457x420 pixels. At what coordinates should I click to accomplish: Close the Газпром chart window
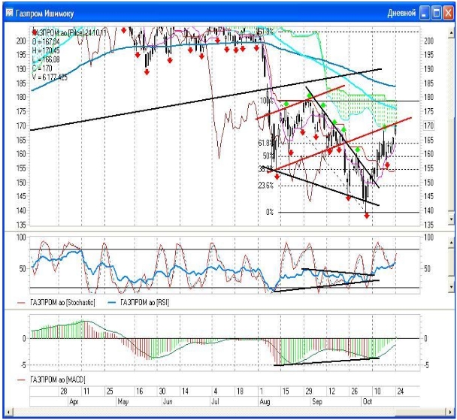[448, 13]
